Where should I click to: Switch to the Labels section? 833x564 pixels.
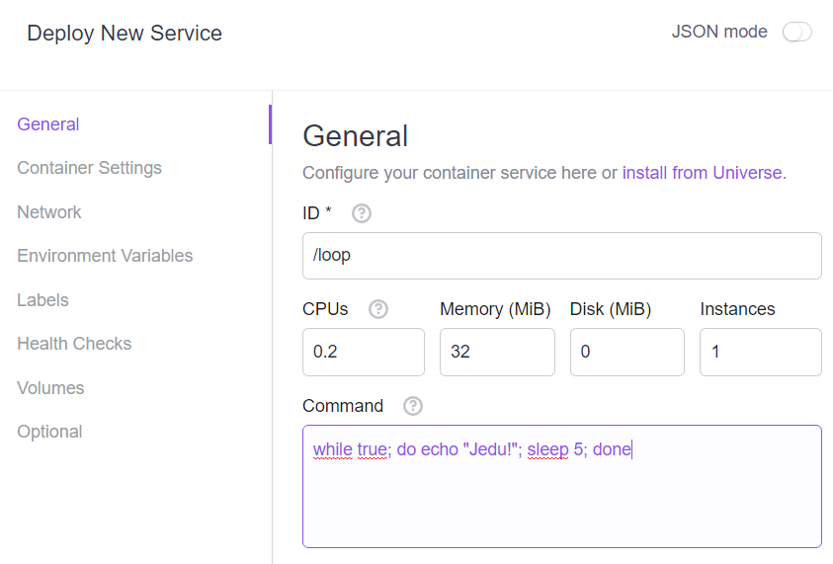click(42, 300)
